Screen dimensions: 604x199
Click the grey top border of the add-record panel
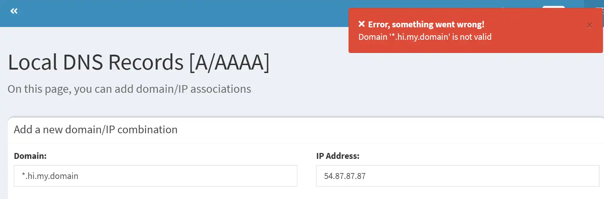click(277, 117)
